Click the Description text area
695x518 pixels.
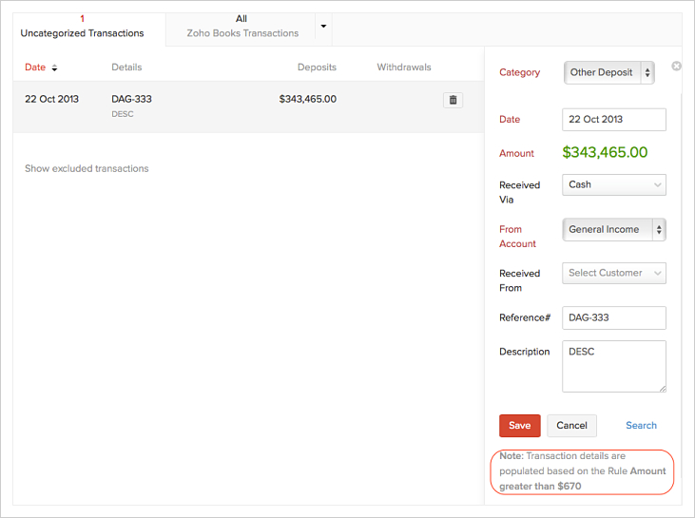tap(613, 366)
